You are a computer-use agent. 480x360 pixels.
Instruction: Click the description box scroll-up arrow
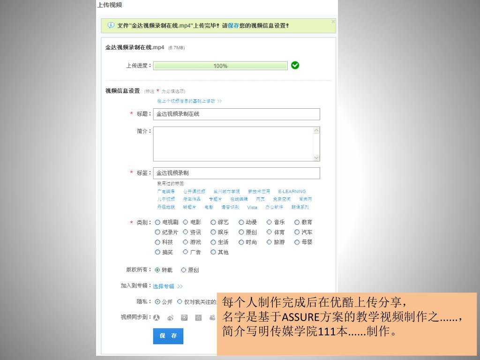coord(316,130)
